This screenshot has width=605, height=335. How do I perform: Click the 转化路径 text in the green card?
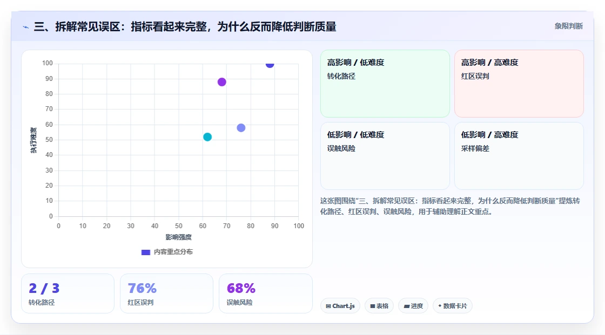point(341,76)
